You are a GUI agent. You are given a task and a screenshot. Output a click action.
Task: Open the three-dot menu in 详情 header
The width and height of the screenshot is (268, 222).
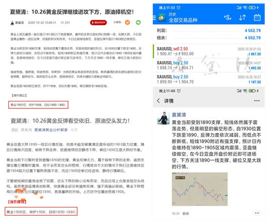coord(257,101)
